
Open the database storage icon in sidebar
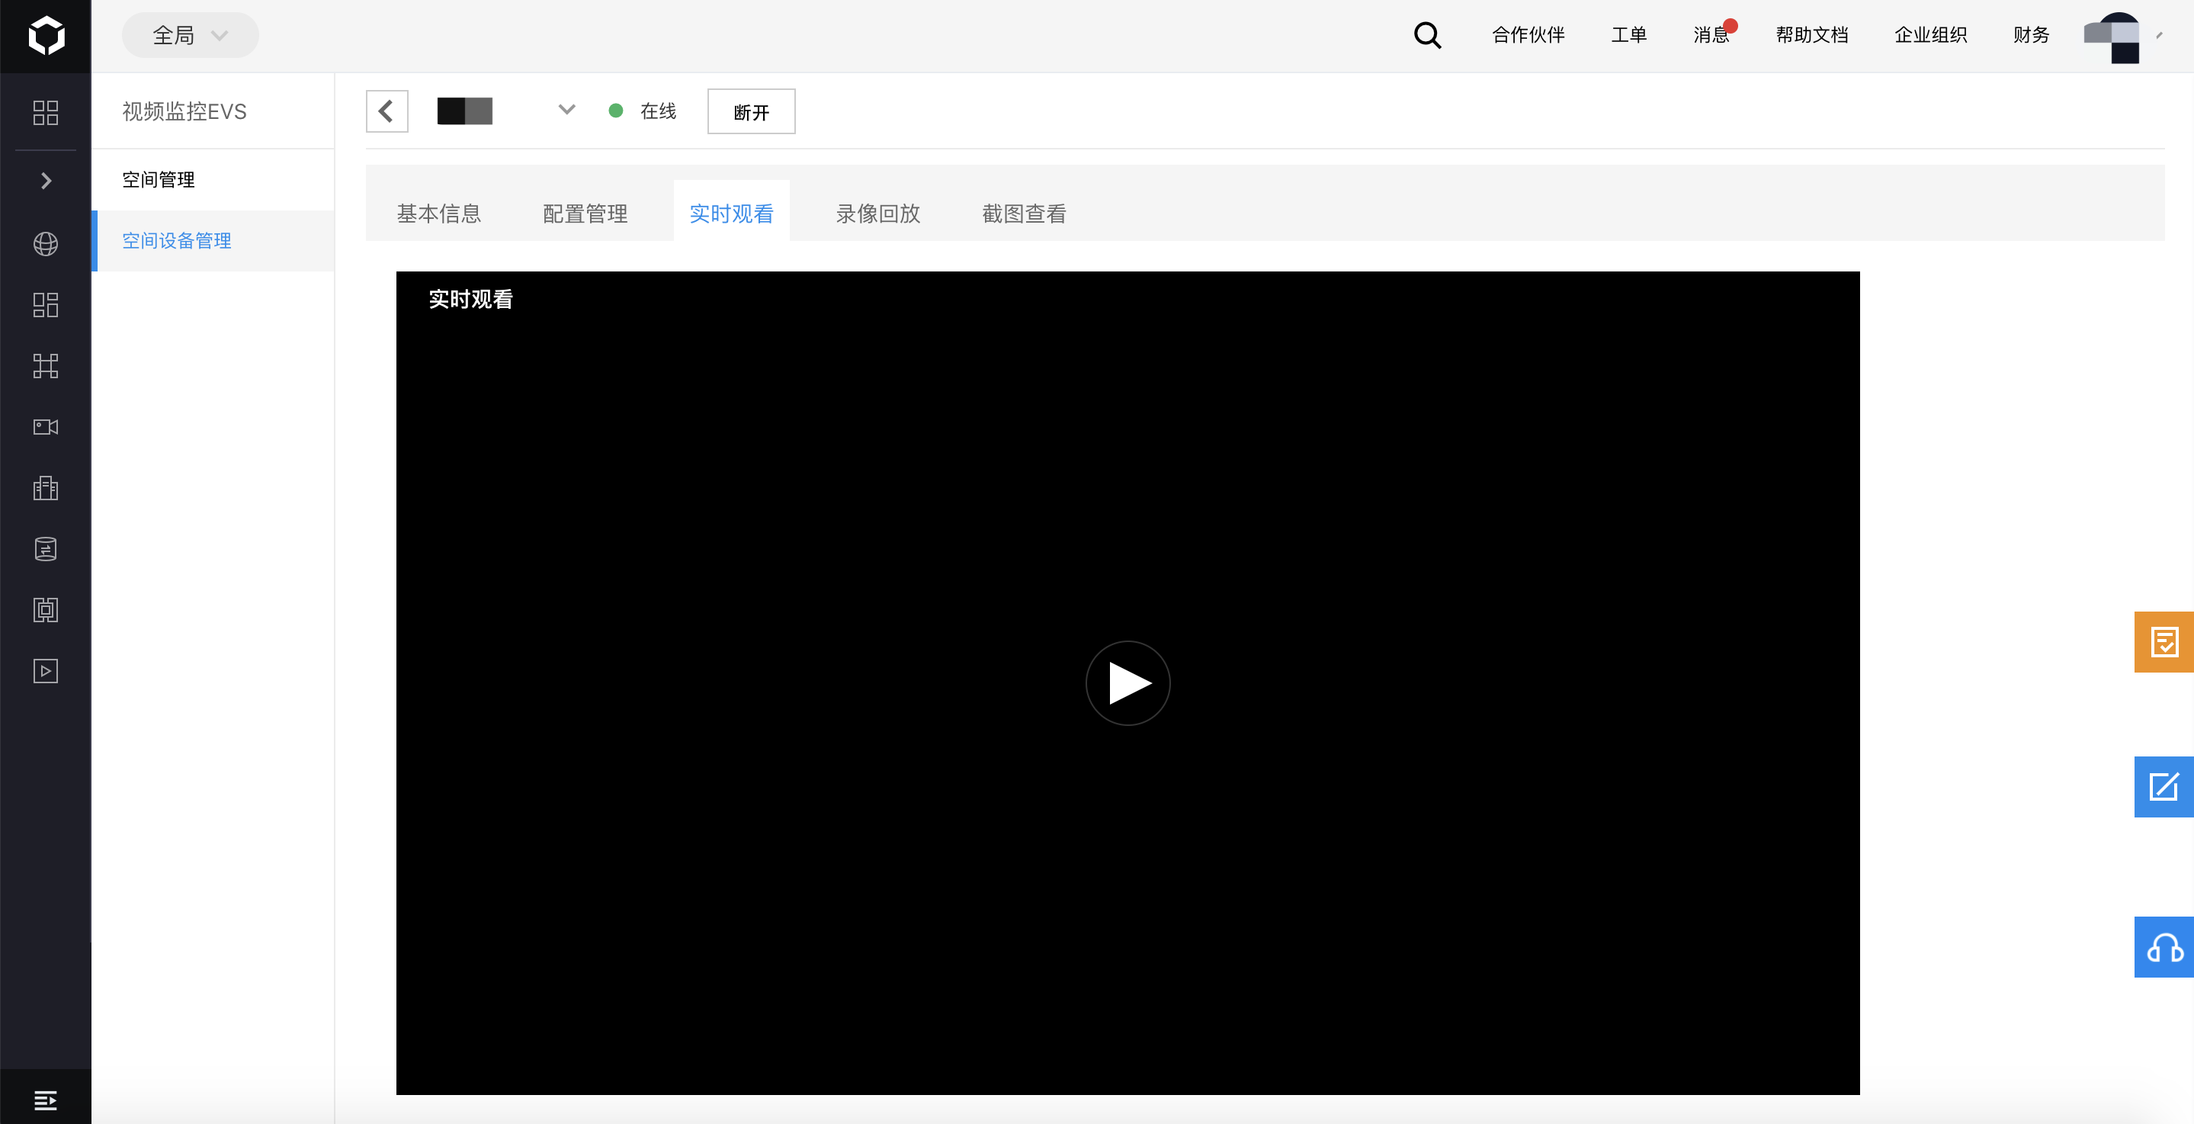[45, 549]
